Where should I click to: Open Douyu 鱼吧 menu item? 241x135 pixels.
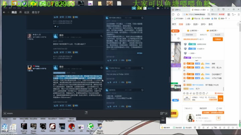(x=211, y=24)
